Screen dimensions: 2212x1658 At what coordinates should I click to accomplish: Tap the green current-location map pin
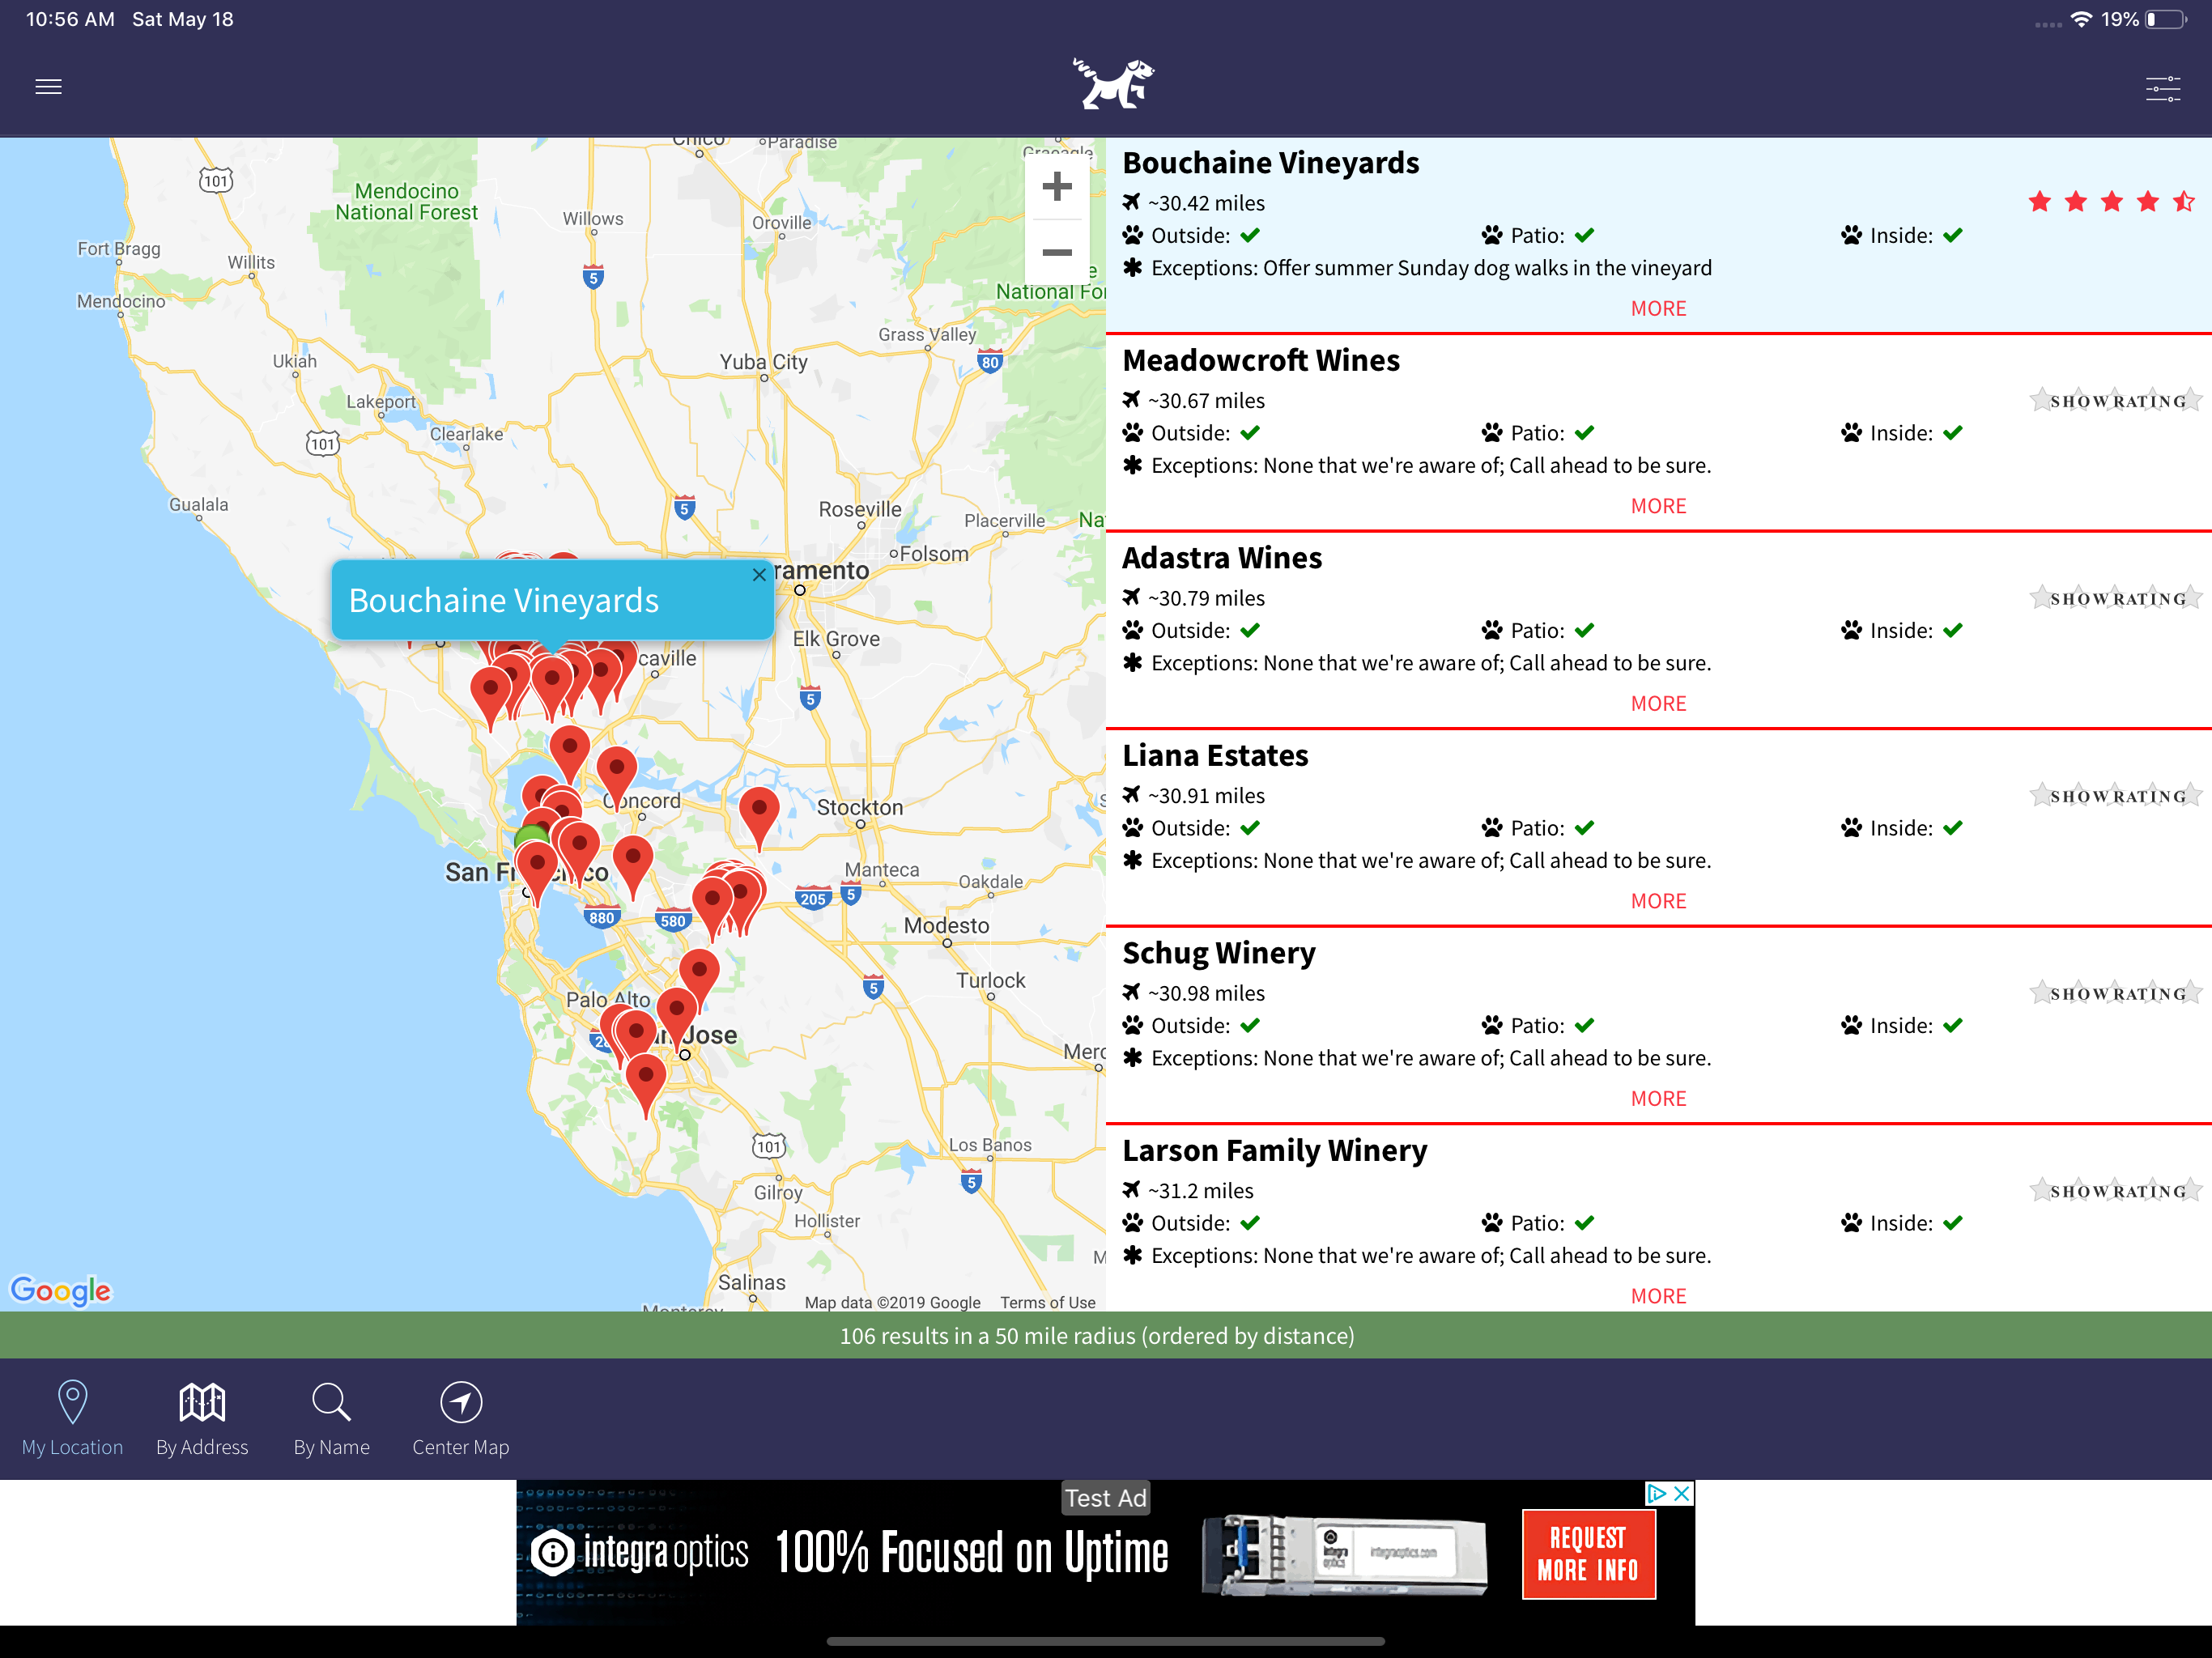pyautogui.click(x=530, y=836)
